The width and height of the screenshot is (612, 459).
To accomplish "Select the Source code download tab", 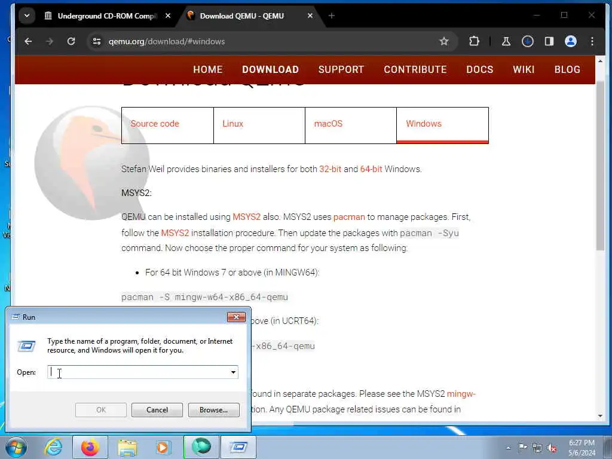I will [167, 126].
